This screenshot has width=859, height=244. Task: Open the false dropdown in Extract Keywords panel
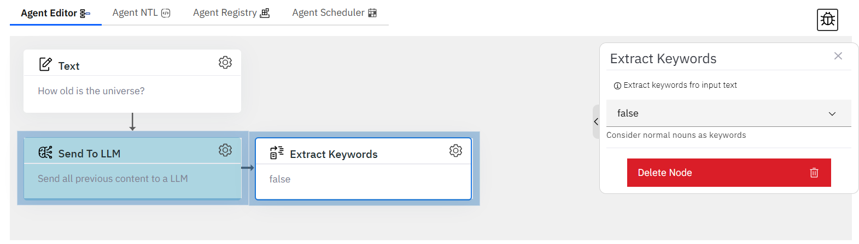tap(729, 113)
